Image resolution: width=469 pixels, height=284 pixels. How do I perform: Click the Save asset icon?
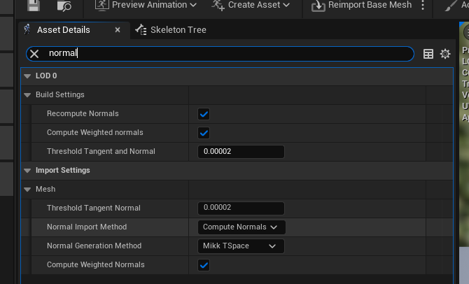click(32, 6)
